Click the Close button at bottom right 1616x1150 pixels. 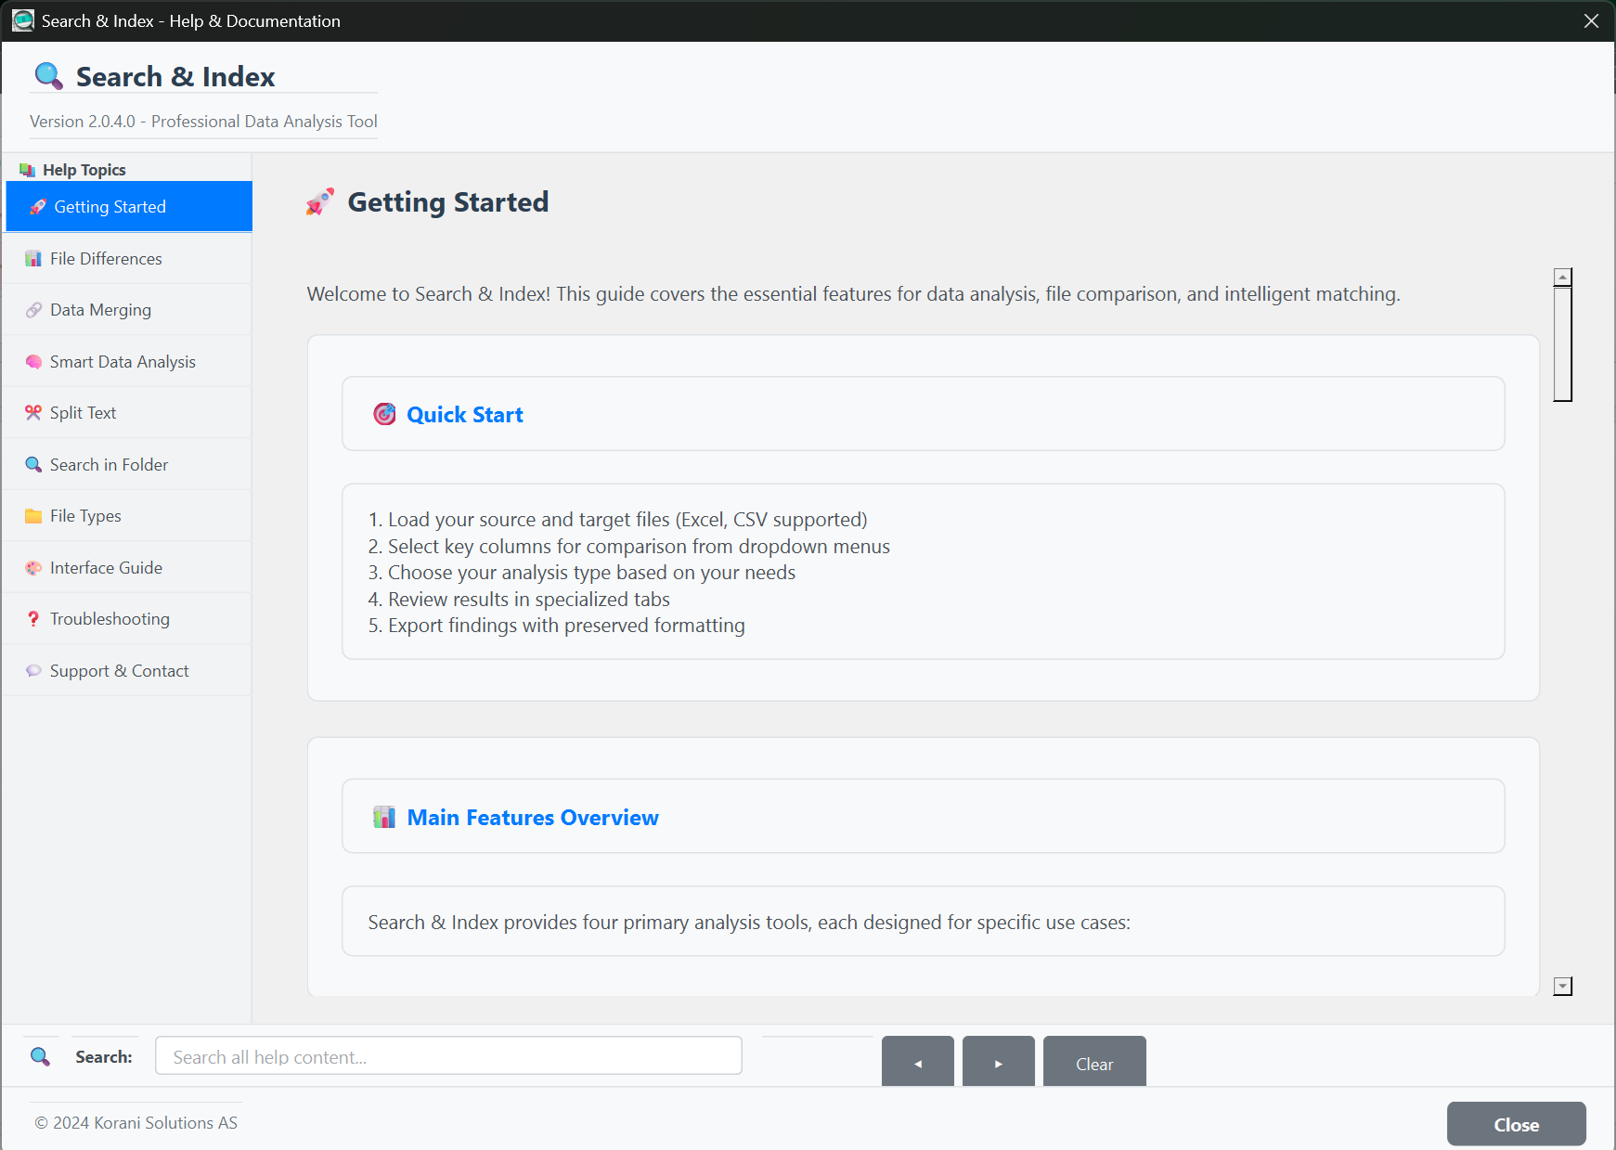tap(1516, 1124)
